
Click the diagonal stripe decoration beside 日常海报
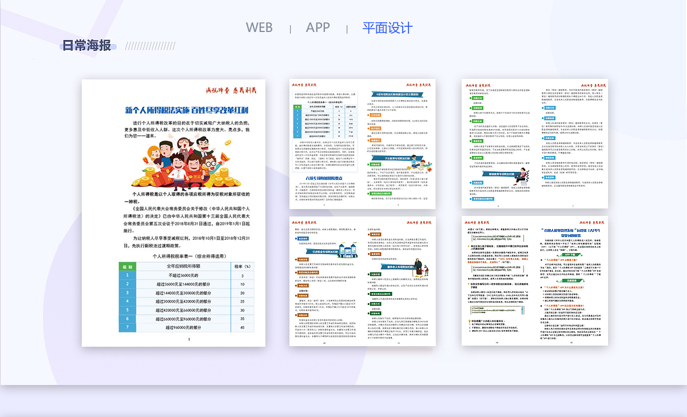click(150, 46)
